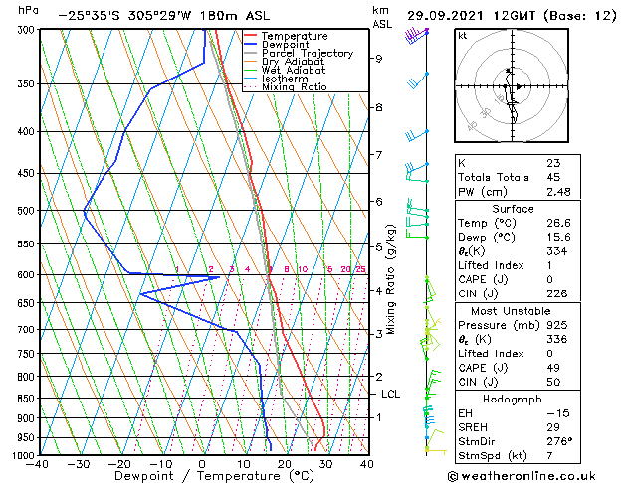Click the 9 km altitude label
The width and height of the screenshot is (626, 483).
(378, 59)
